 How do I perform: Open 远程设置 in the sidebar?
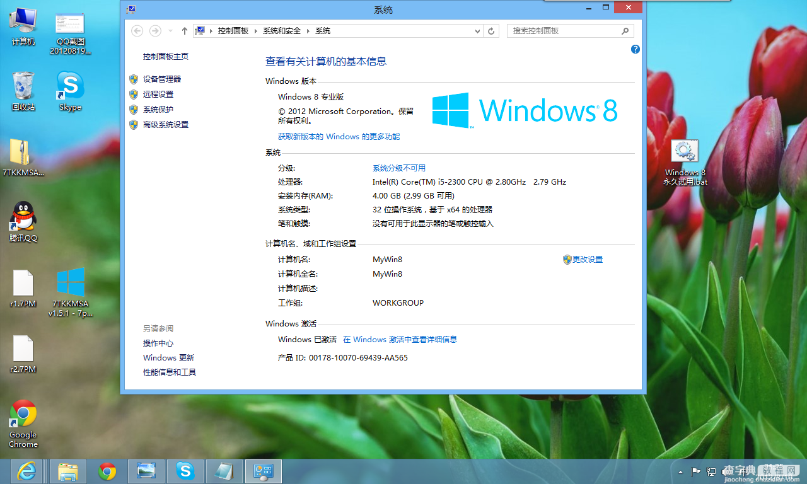pos(158,95)
